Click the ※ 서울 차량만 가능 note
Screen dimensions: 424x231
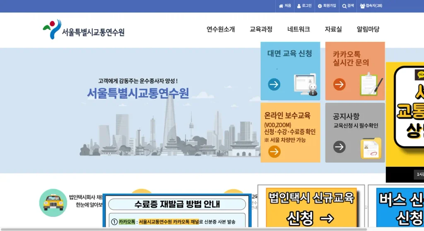tap(285, 140)
